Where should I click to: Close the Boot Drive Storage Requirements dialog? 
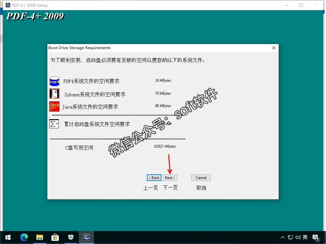[x=274, y=48]
